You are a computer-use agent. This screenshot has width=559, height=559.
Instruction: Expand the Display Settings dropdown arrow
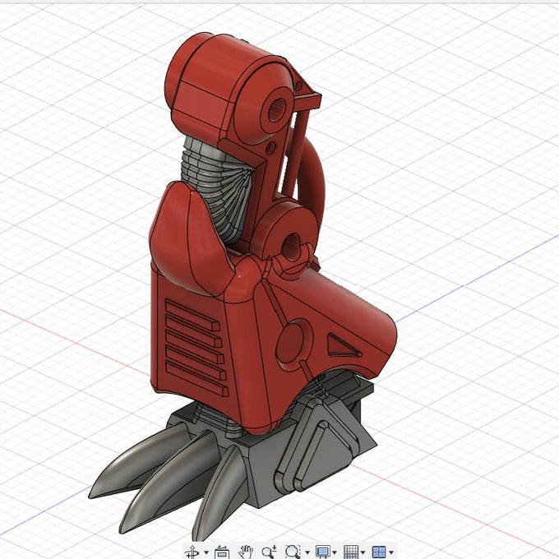[335, 553]
